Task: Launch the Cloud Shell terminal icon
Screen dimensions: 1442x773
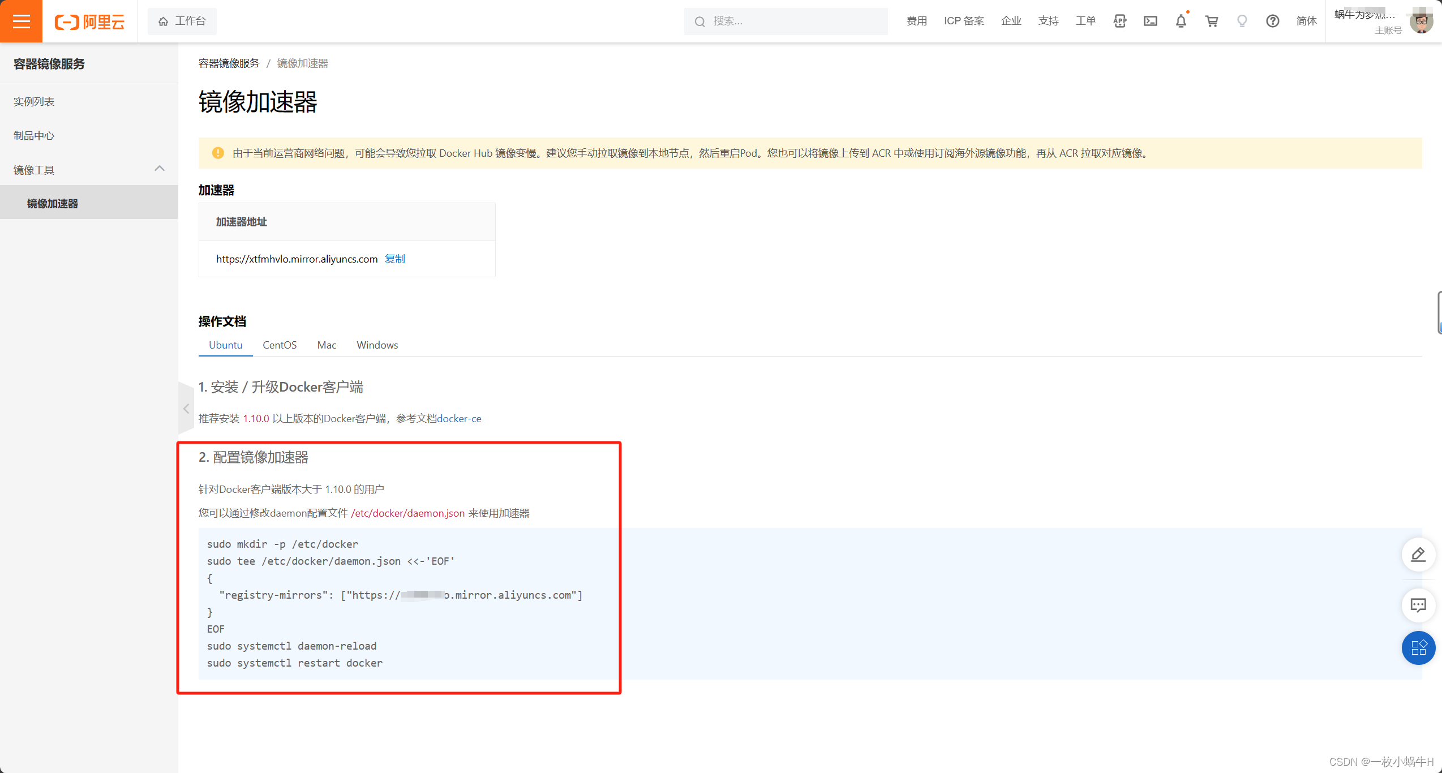Action: [x=1150, y=21]
